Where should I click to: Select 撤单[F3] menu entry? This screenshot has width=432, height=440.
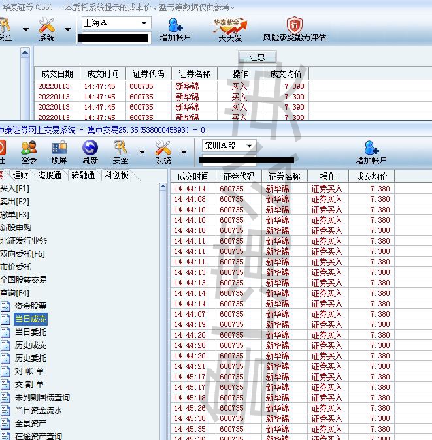click(x=14, y=215)
